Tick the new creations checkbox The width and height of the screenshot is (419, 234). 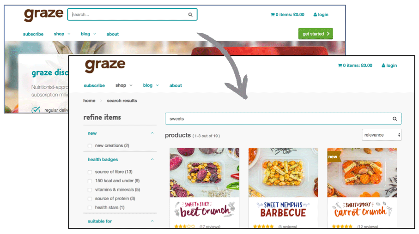click(x=90, y=146)
